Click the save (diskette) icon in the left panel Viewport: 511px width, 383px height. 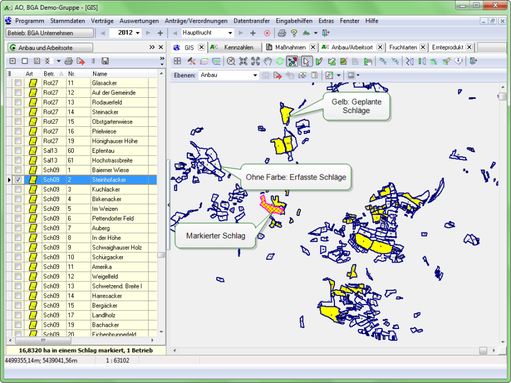[104, 61]
